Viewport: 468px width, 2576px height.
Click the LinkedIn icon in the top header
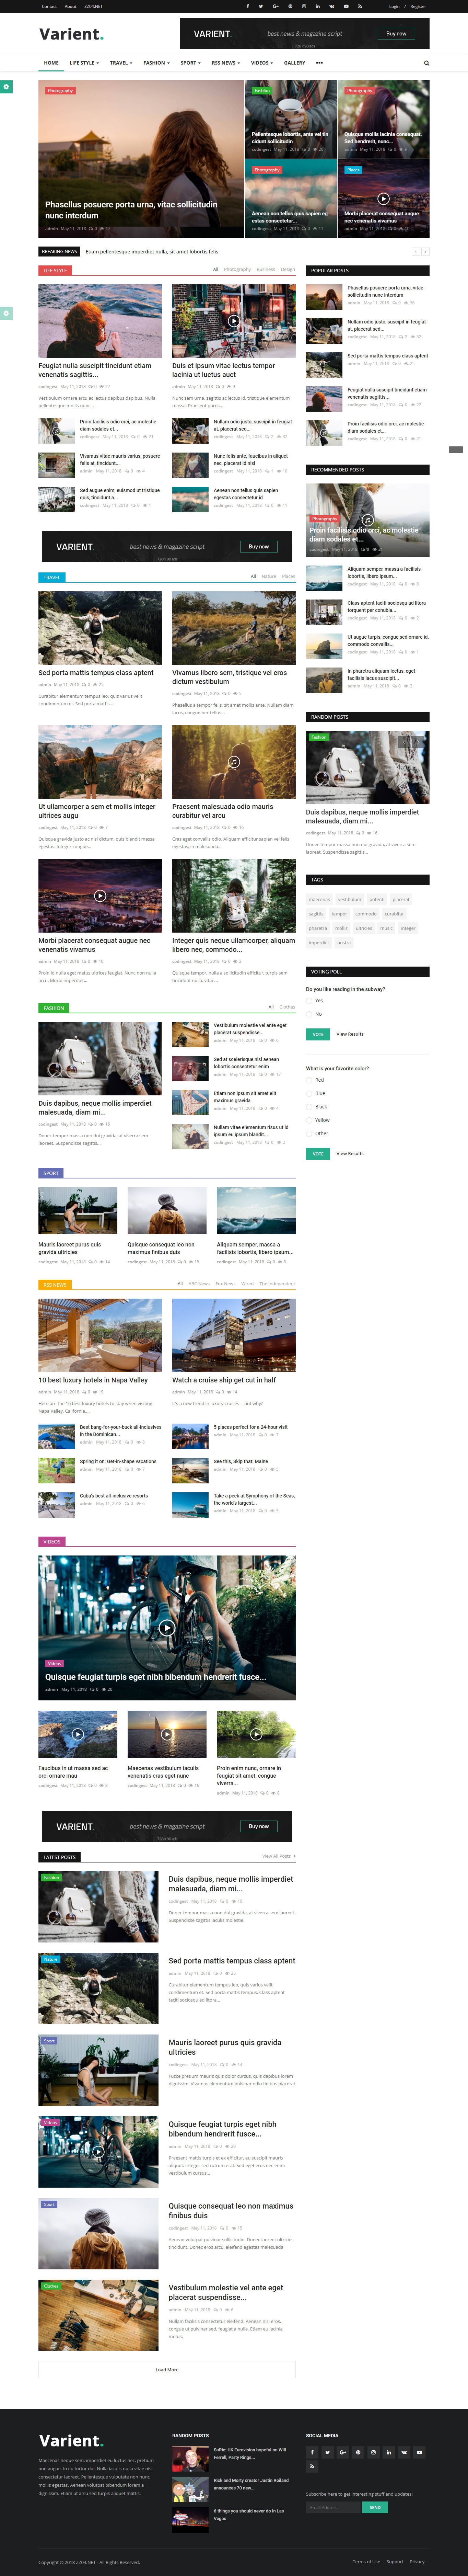click(x=318, y=6)
